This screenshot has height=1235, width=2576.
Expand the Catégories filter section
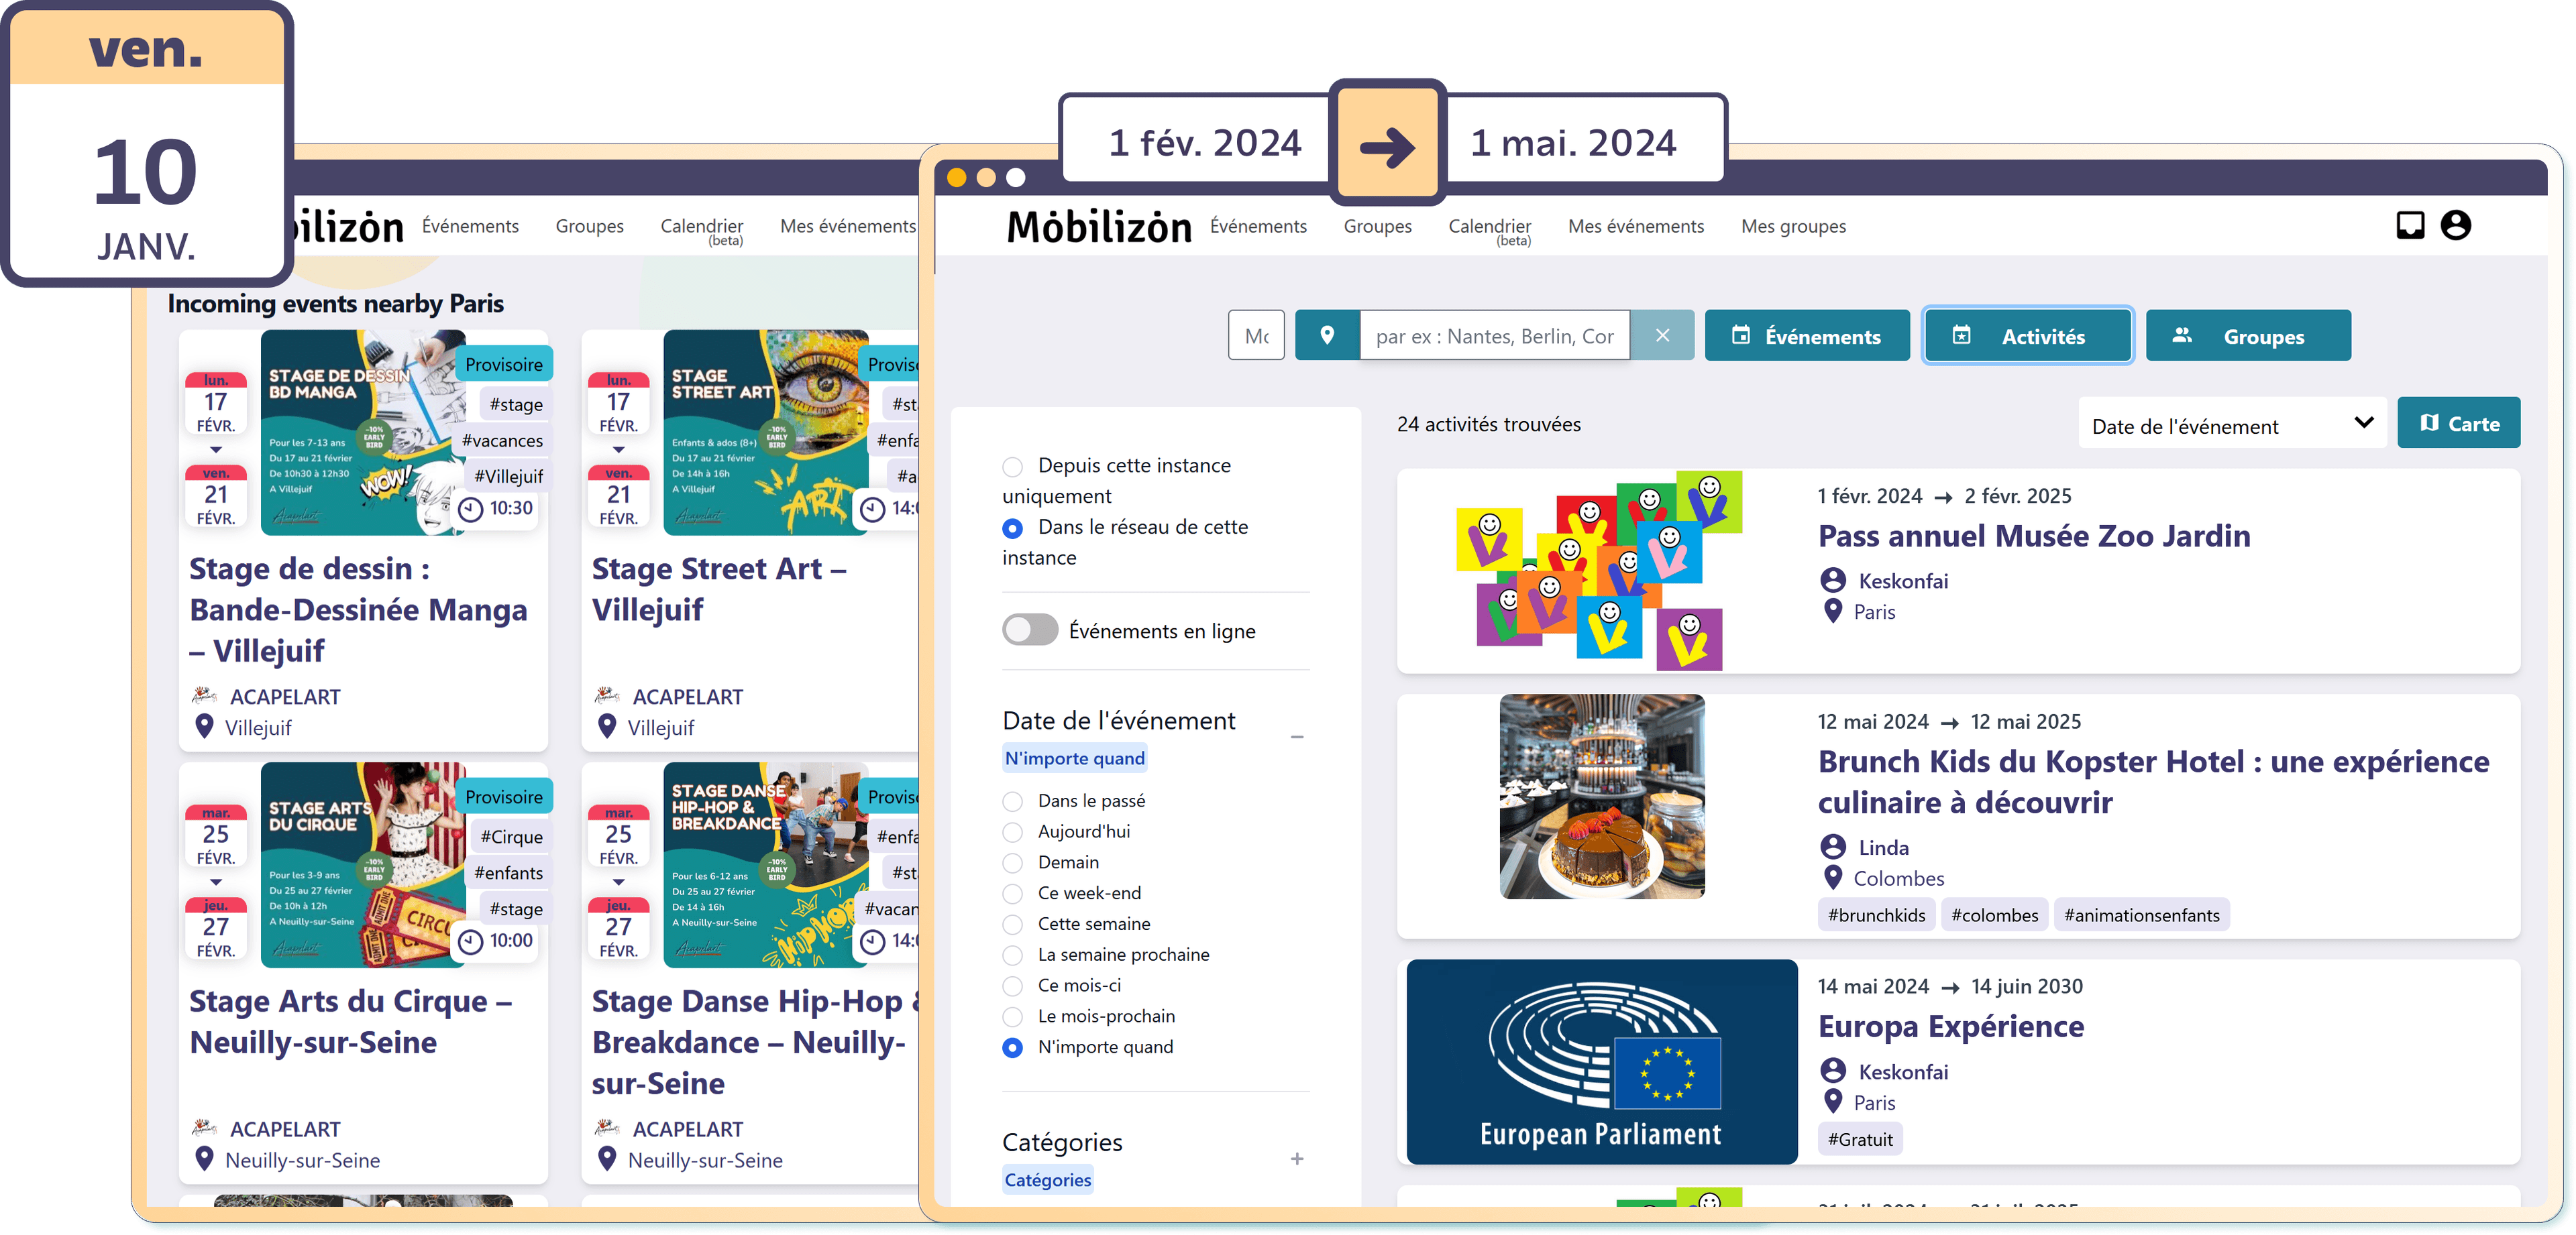point(1296,1159)
